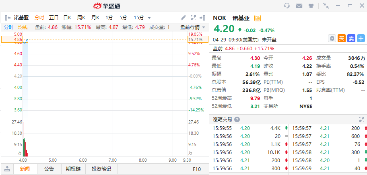Click the F10 company info button
The image size is (367, 175).
click(197, 169)
